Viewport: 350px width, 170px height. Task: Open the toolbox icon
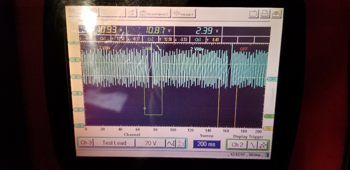pyautogui.click(x=276, y=14)
